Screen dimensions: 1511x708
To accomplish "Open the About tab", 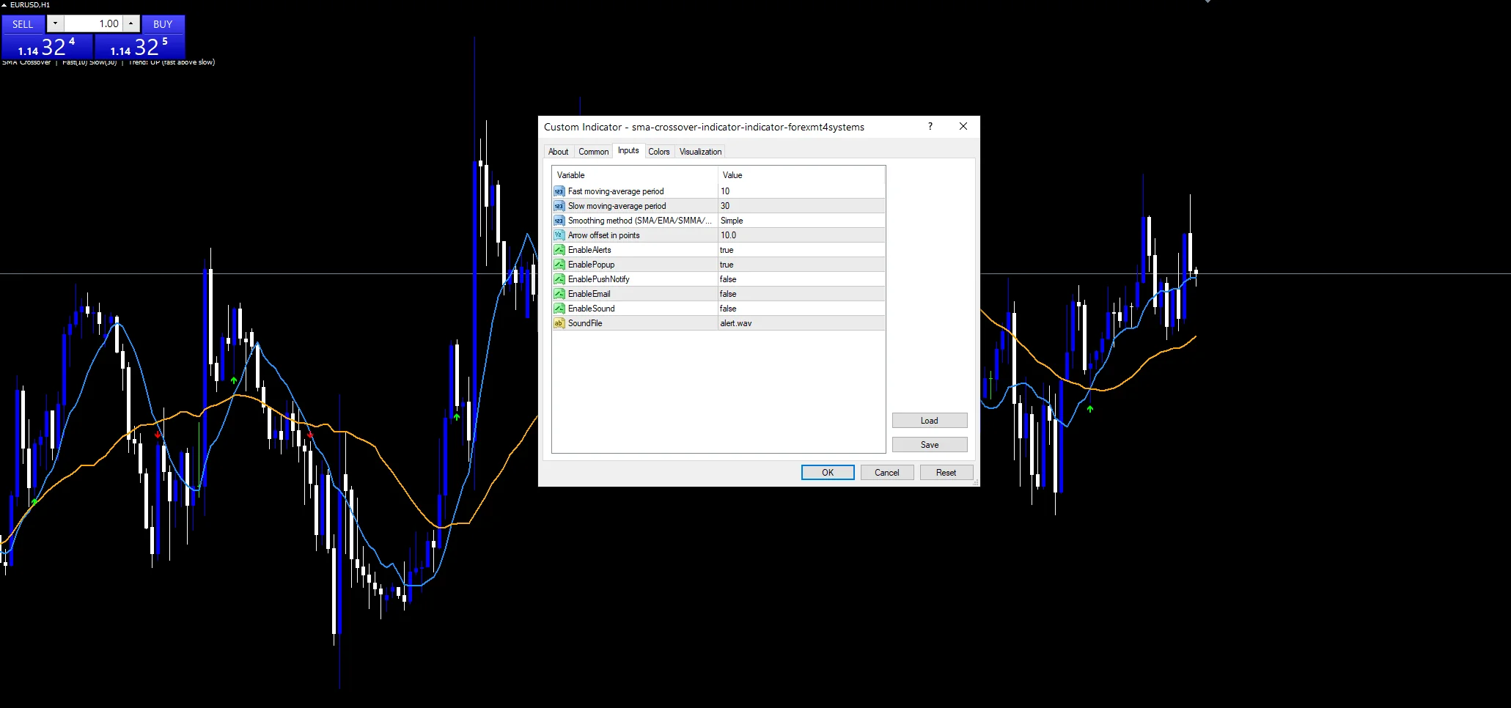I will 558,152.
